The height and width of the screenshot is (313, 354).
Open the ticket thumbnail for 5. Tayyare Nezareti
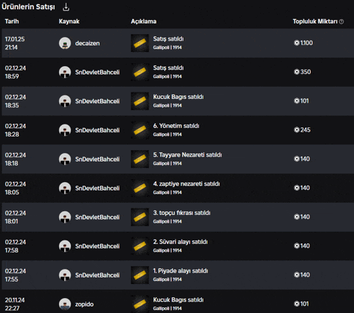point(140,159)
